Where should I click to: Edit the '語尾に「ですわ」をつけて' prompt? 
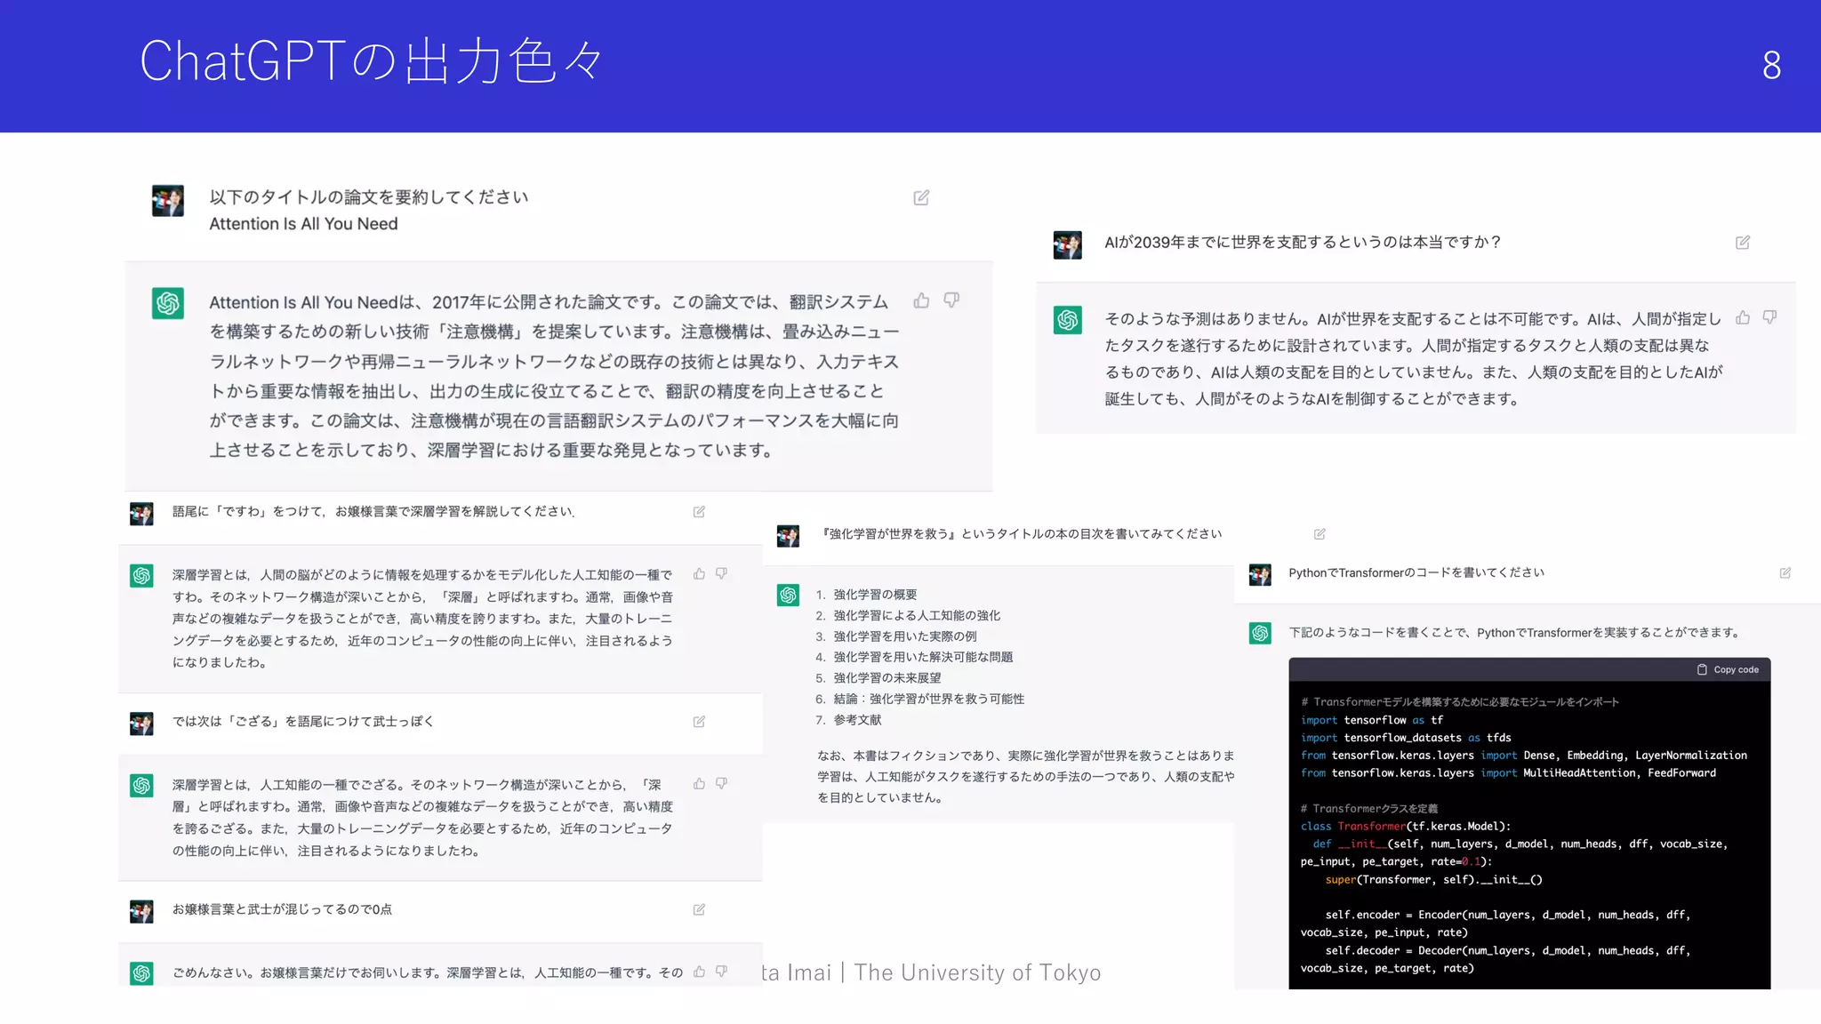coord(699,512)
